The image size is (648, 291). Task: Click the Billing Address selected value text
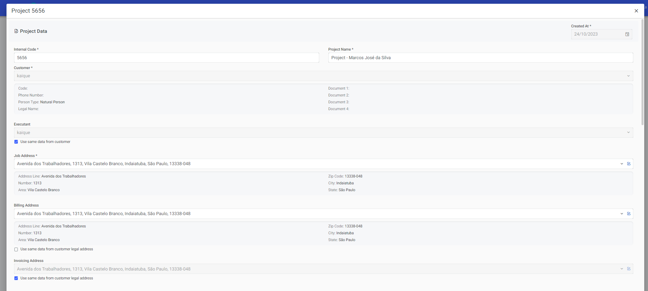click(104, 214)
